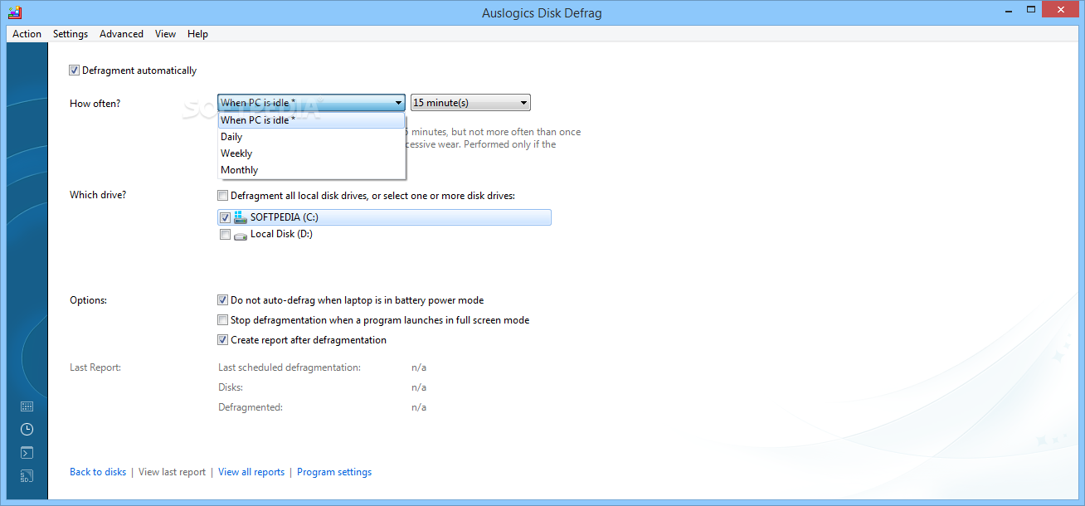1085x506 pixels.
Task: Maximize the Auslogics Disk Defrag window
Action: coord(1031,10)
